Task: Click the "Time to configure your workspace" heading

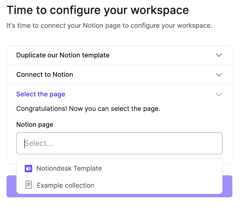Action: [98, 10]
